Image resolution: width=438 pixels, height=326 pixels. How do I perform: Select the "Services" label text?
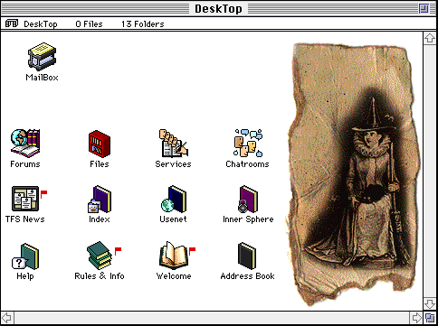[x=174, y=164]
